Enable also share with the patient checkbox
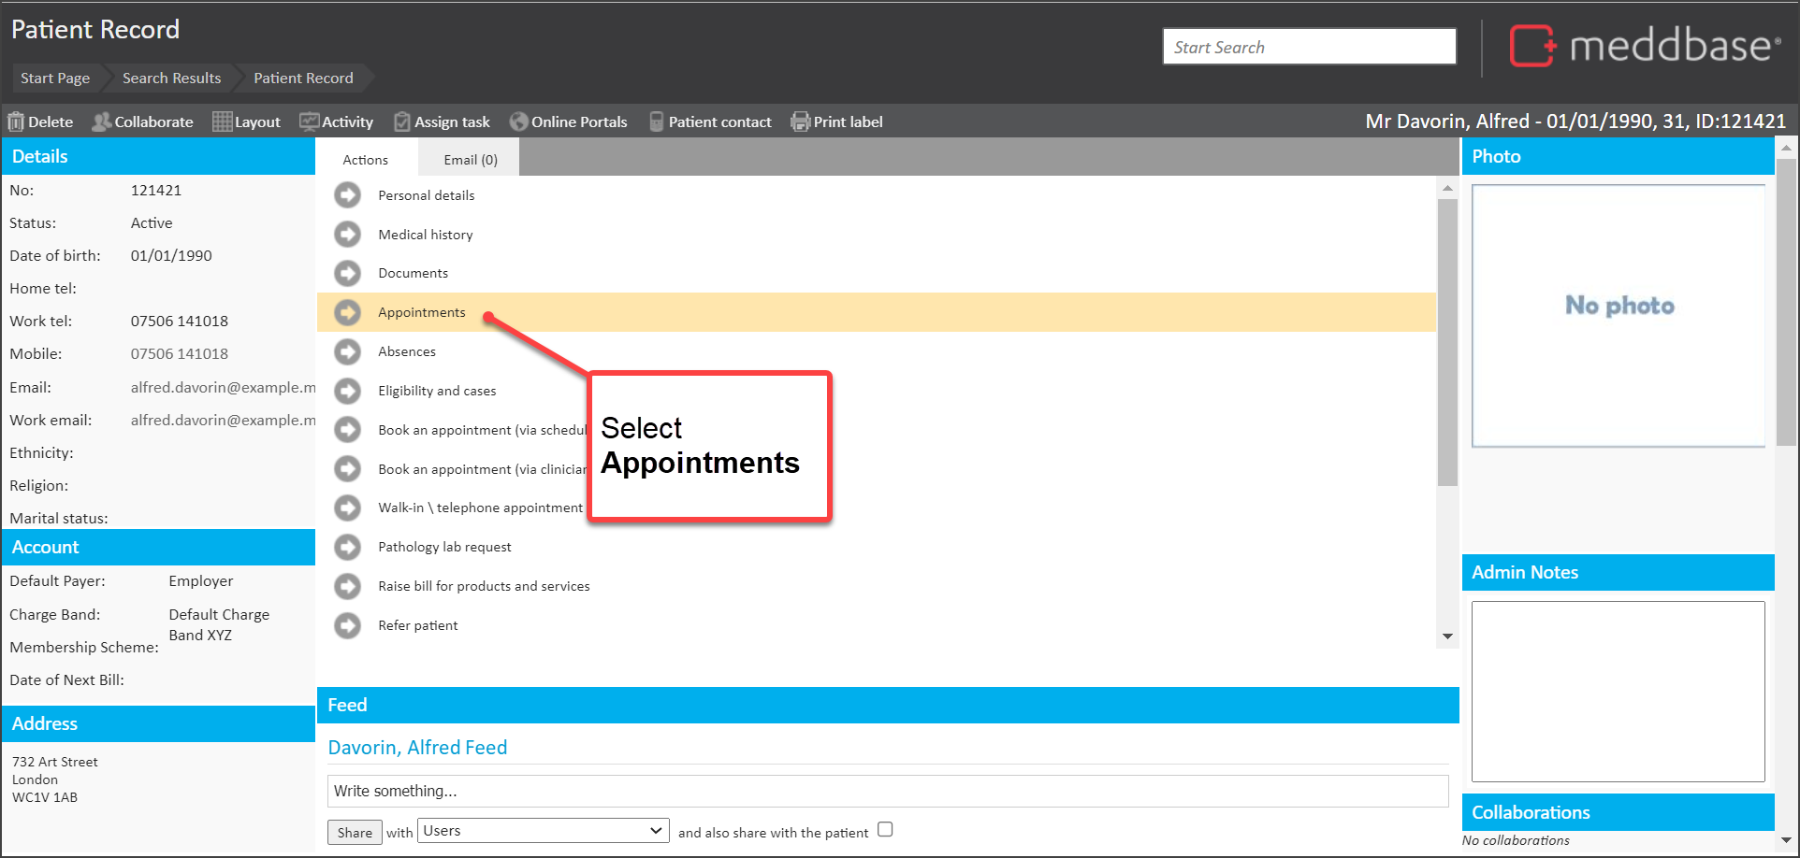The width and height of the screenshot is (1800, 858). tap(885, 830)
